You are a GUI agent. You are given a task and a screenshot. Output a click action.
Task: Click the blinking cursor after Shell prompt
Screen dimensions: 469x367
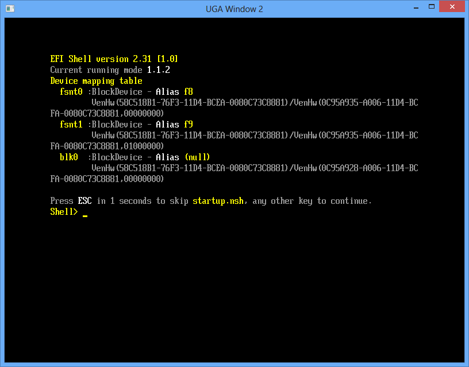pos(85,215)
